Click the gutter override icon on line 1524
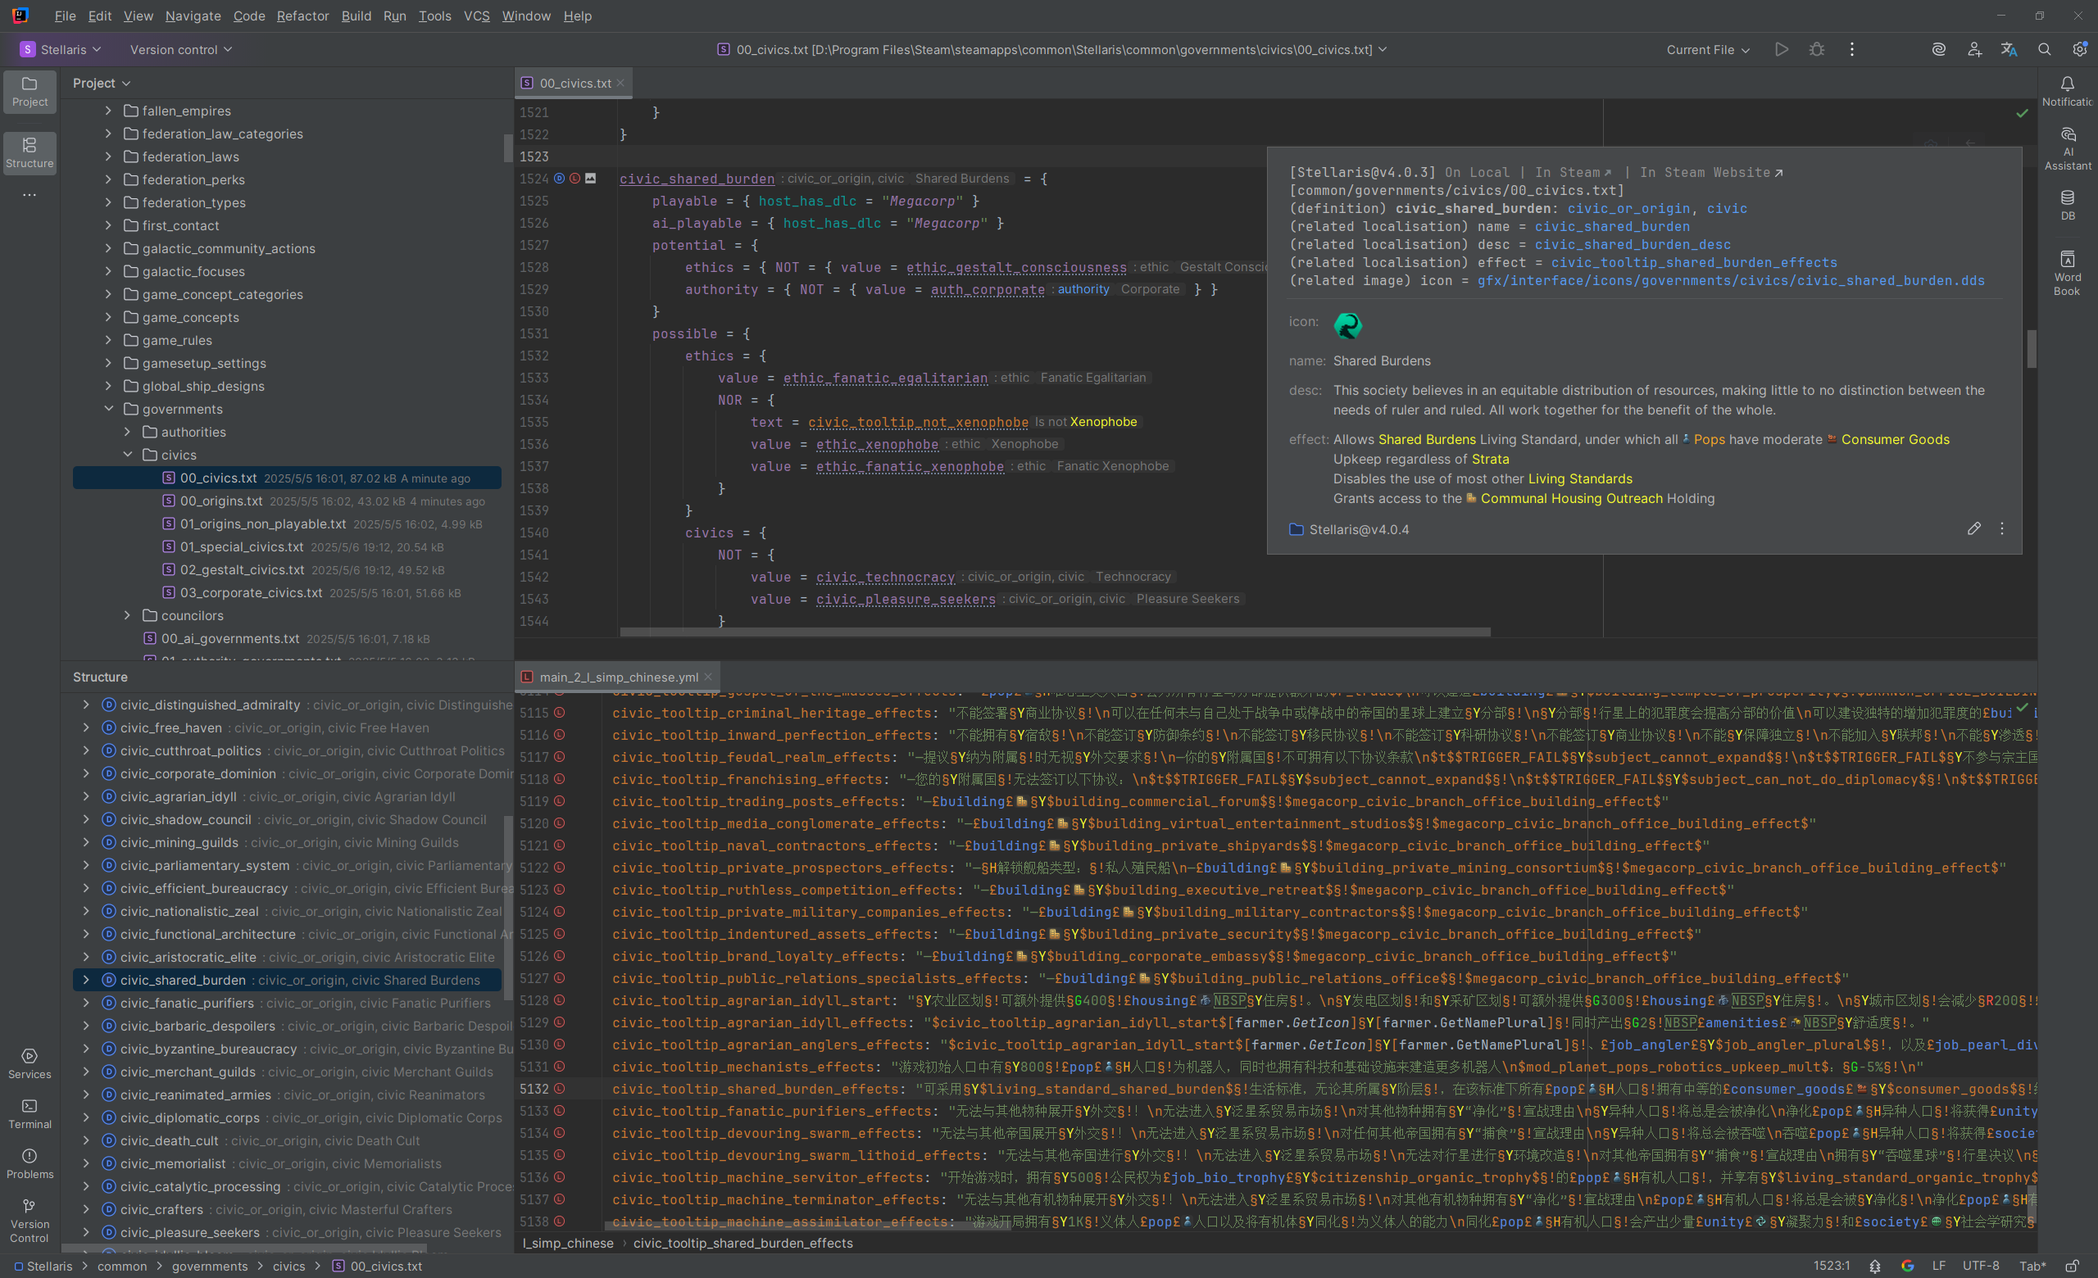Viewport: 2098px width, 1278px height. (560, 178)
